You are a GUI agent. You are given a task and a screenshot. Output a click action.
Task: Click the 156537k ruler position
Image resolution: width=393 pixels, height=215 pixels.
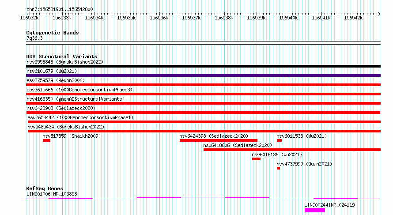coord(192,18)
